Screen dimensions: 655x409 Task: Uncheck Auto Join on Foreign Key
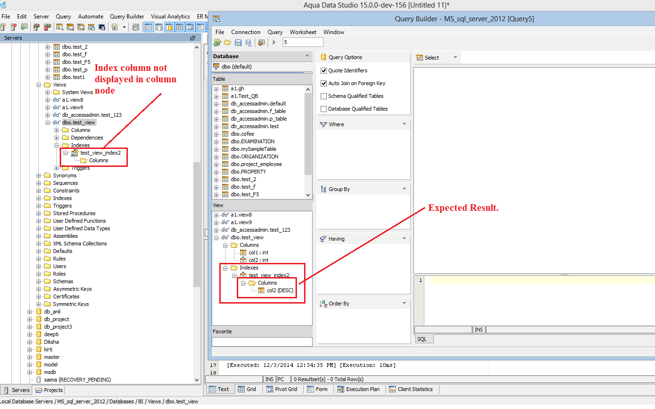324,83
